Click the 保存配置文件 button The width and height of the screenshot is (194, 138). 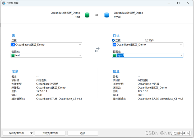16,133
